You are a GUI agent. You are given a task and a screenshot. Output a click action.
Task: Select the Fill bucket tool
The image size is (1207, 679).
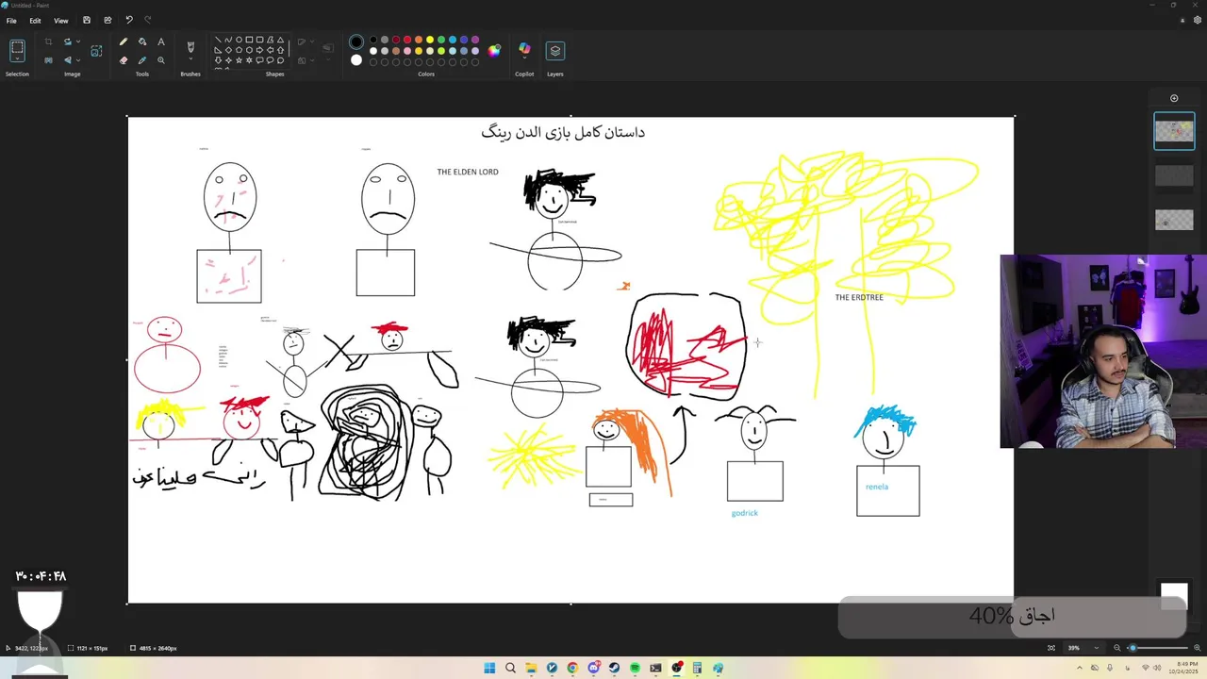tap(142, 41)
